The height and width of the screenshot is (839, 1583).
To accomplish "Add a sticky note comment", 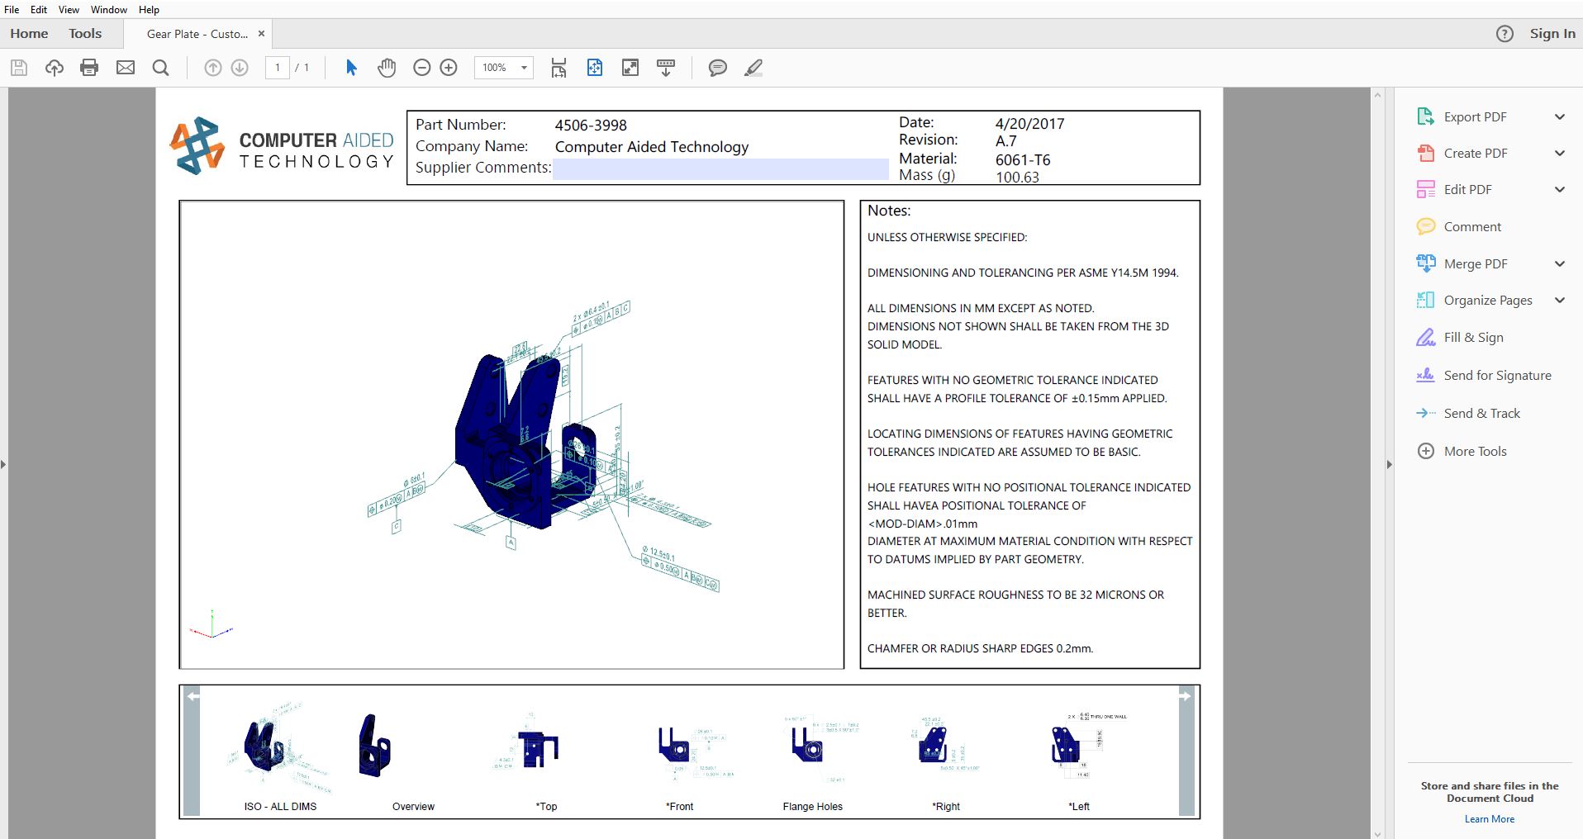I will coord(717,68).
